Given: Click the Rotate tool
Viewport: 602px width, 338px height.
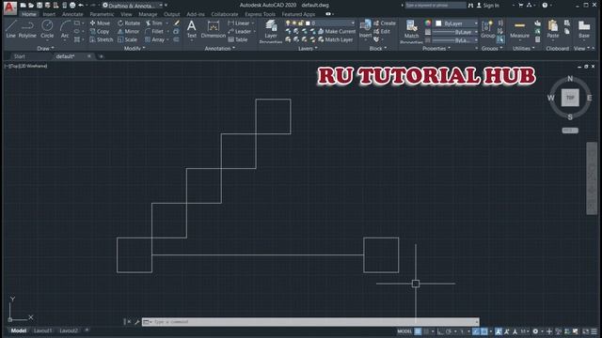Looking at the screenshot, I should (129, 23).
